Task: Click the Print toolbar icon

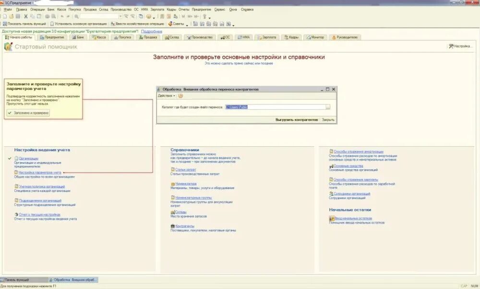Action: [47, 16]
